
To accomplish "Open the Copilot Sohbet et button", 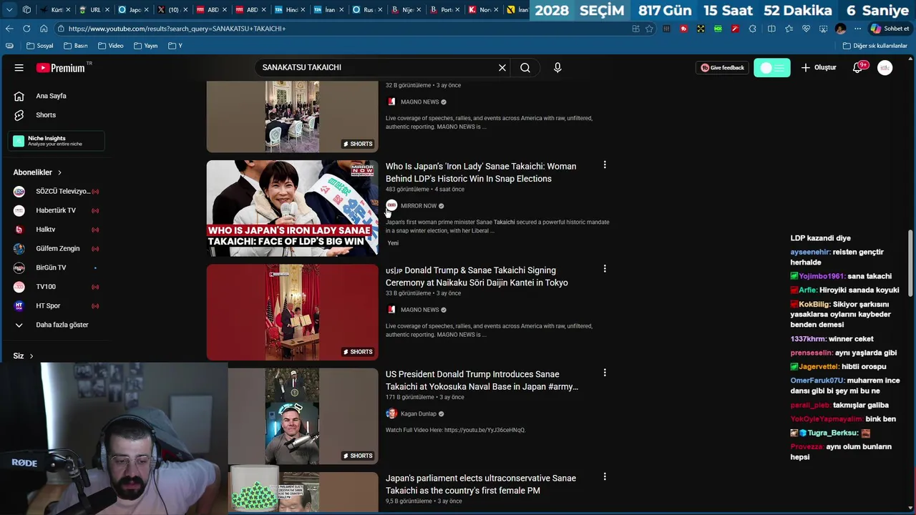I will tap(890, 29).
